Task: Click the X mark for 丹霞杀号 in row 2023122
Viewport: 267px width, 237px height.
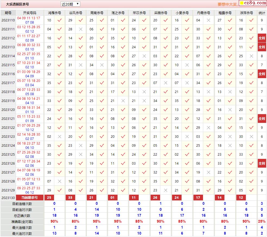Action: click(208, 128)
